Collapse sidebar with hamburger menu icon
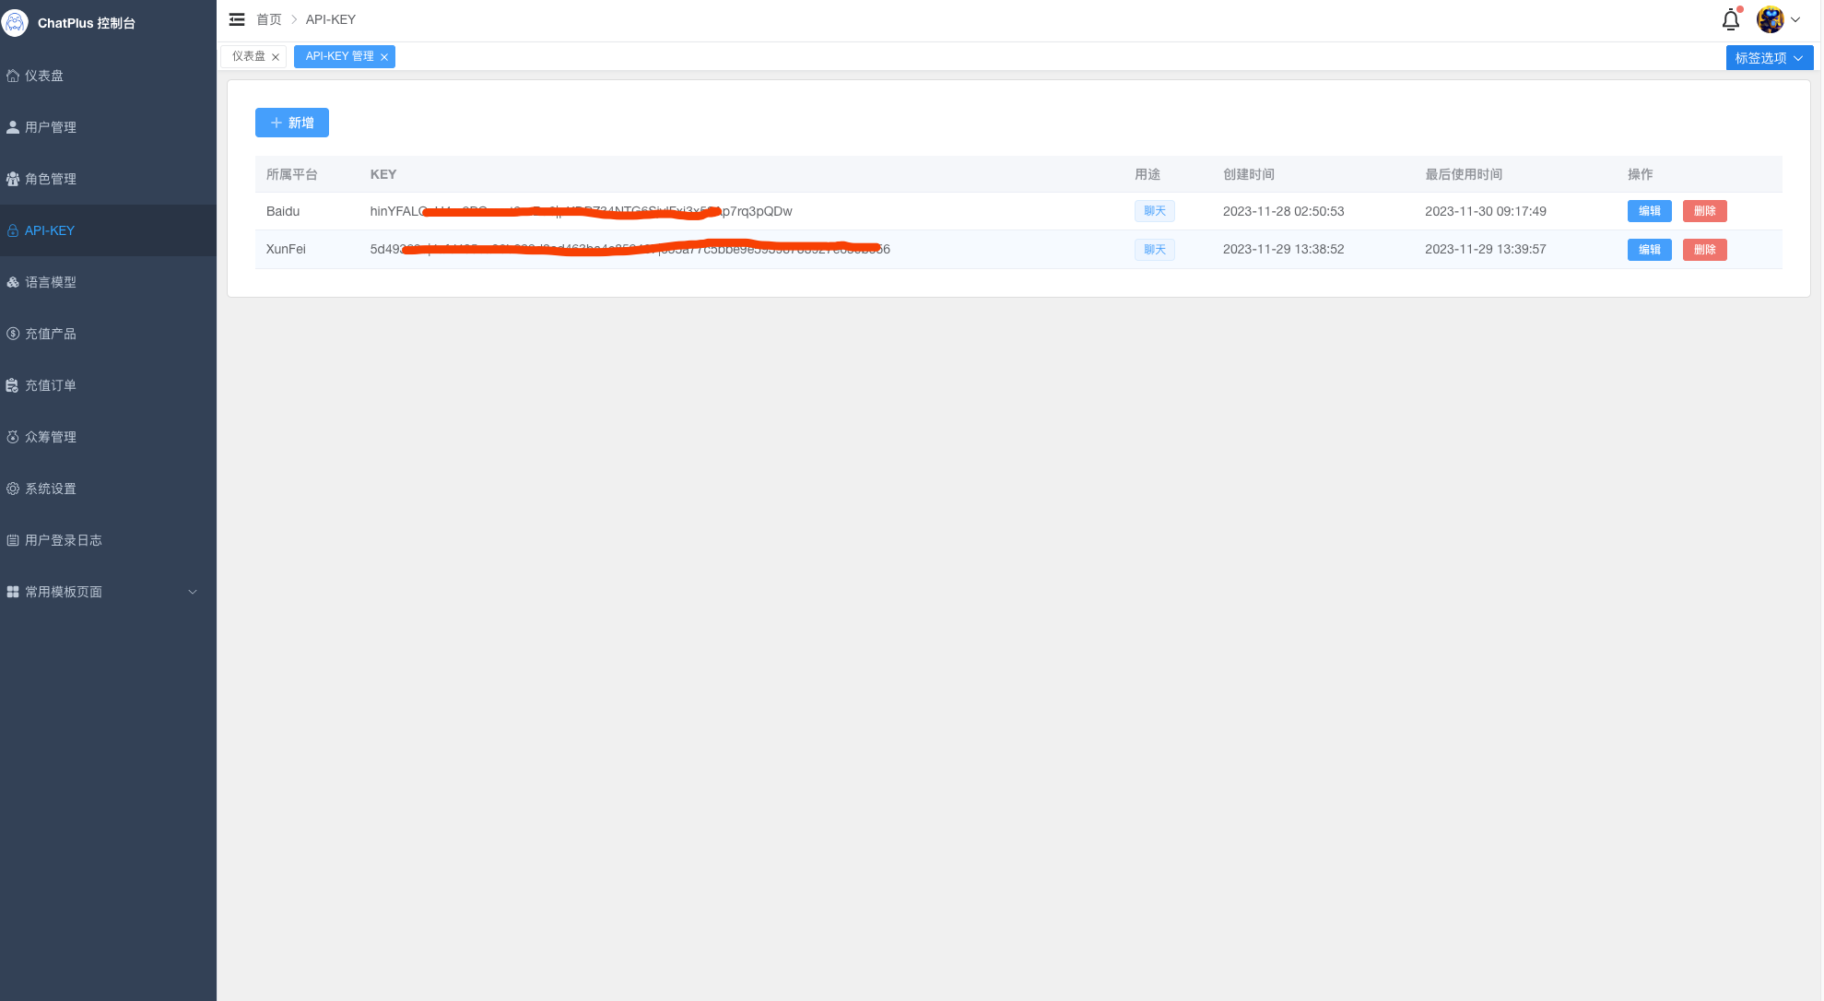This screenshot has width=1824, height=1001. click(x=237, y=19)
